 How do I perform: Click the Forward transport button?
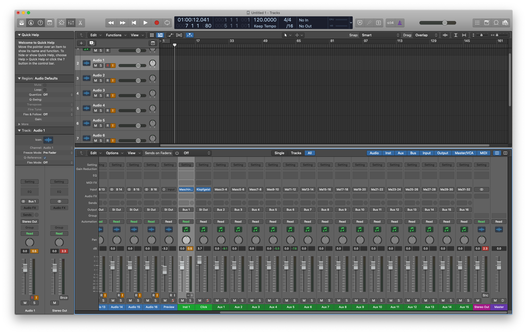(x=122, y=23)
